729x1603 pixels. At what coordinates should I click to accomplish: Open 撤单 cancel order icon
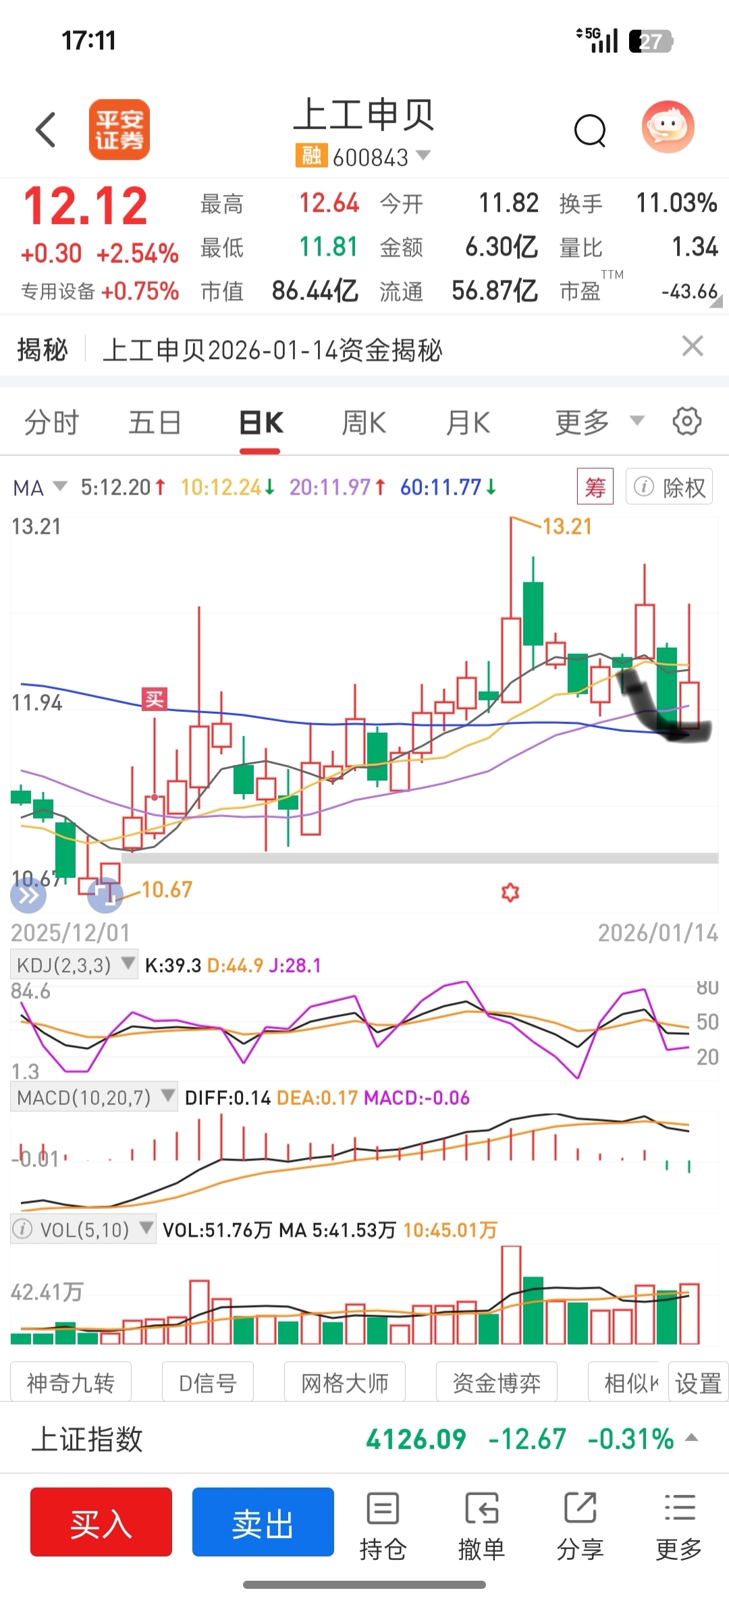481,1526
